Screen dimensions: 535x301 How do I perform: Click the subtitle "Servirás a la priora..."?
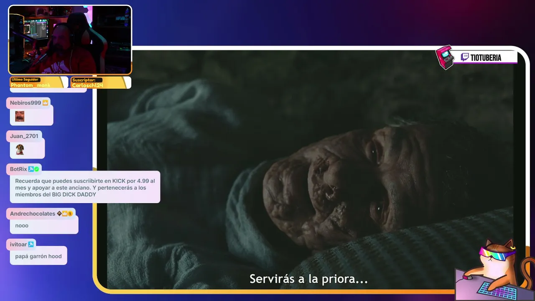point(308,279)
